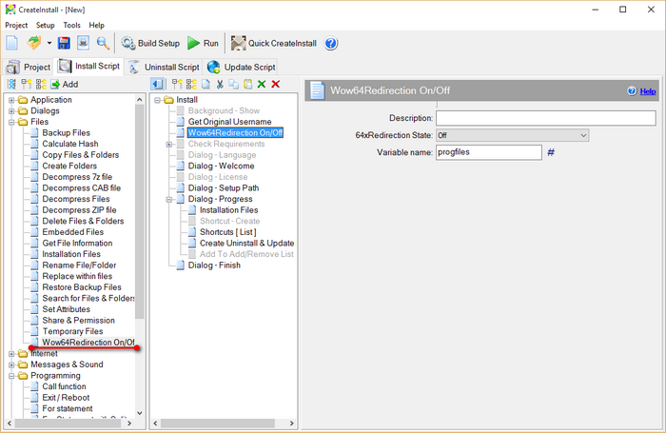Click the blue question mark help icon
The image size is (666, 433).
[x=331, y=43]
